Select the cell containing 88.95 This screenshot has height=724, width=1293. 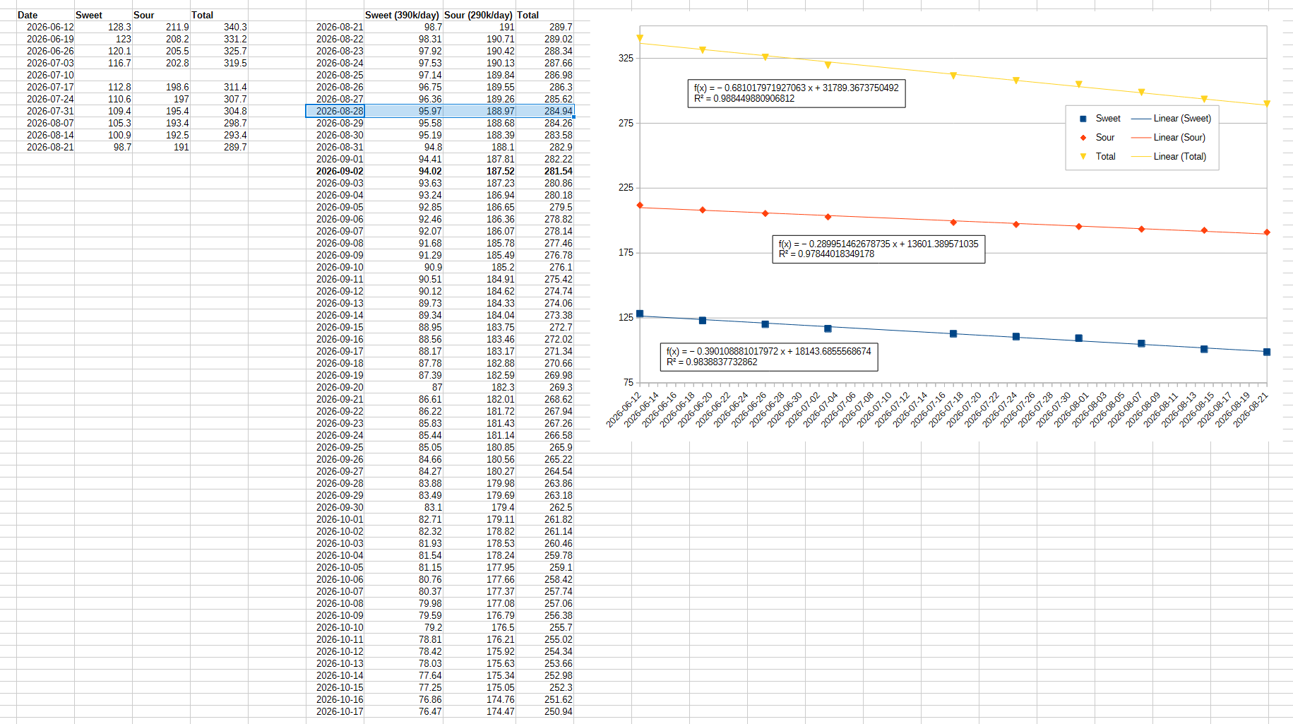pyautogui.click(x=403, y=327)
